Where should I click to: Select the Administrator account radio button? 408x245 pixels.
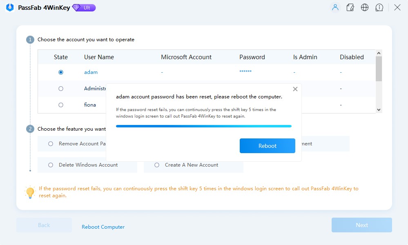tap(60, 88)
